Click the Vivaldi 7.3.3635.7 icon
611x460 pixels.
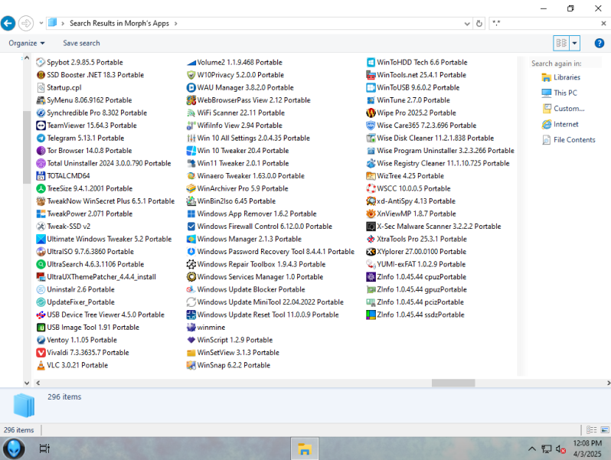(x=41, y=353)
